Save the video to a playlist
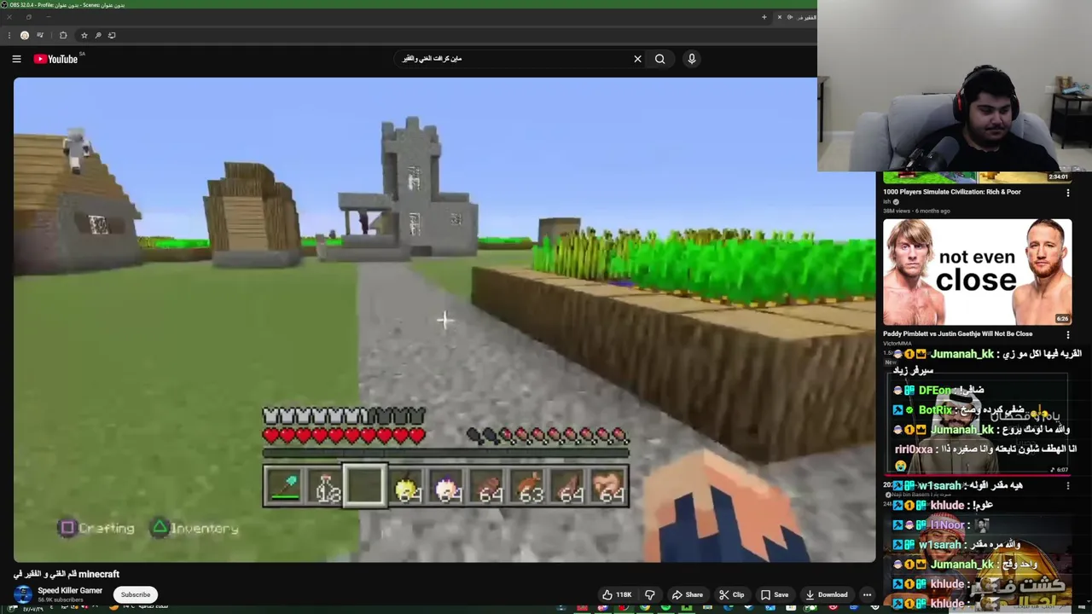The width and height of the screenshot is (1092, 614). coord(775,594)
